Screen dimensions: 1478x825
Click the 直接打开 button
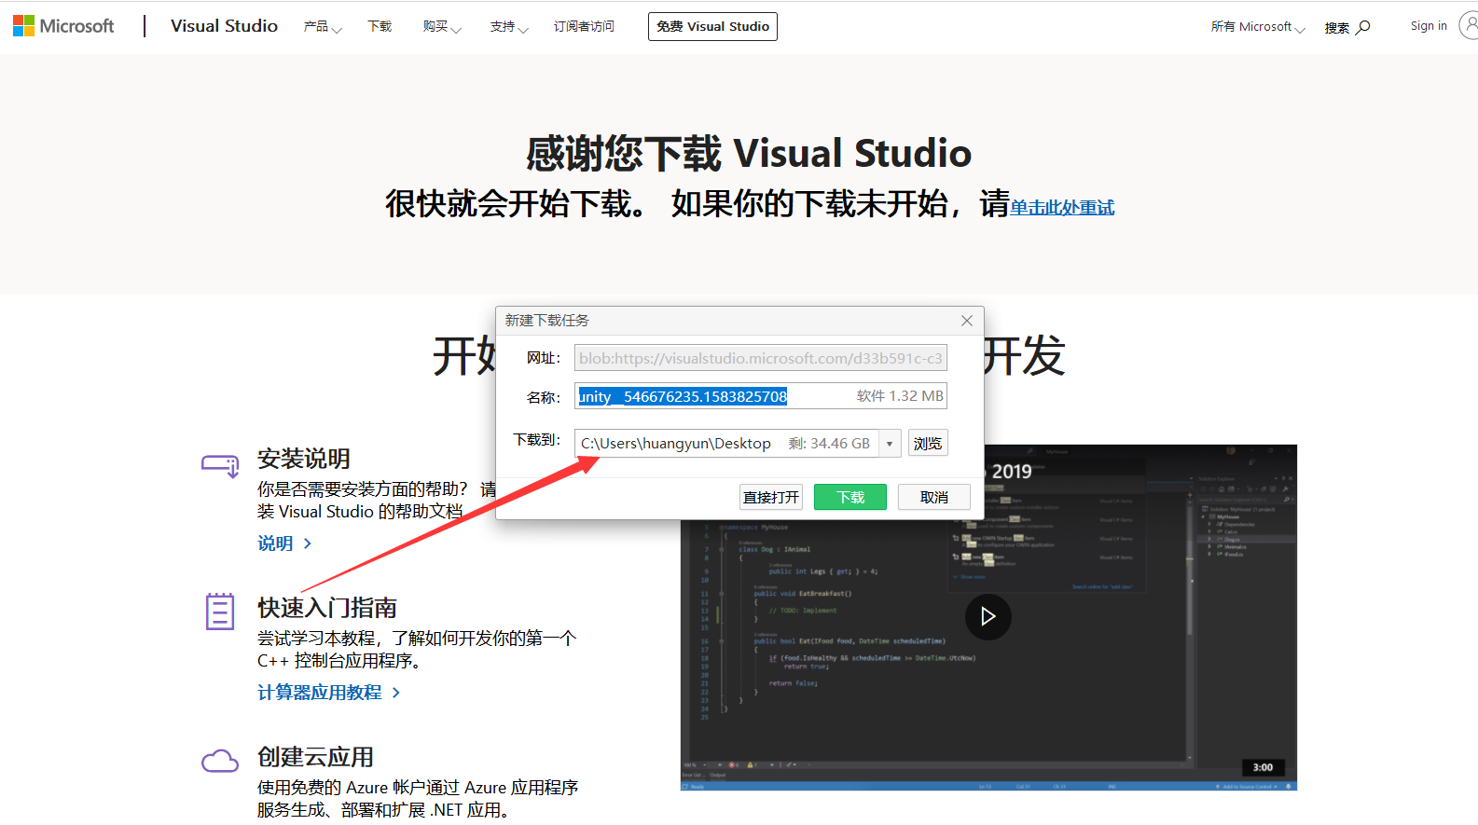[771, 497]
